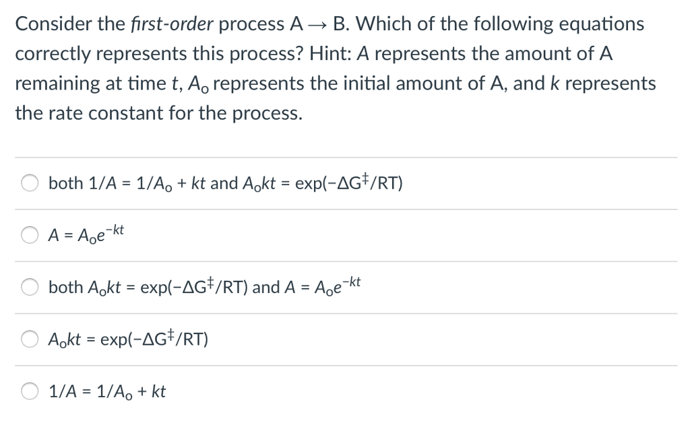Mark the radio button next to the fourth option
Viewport: 690px width, 435px height.
click(x=30, y=339)
